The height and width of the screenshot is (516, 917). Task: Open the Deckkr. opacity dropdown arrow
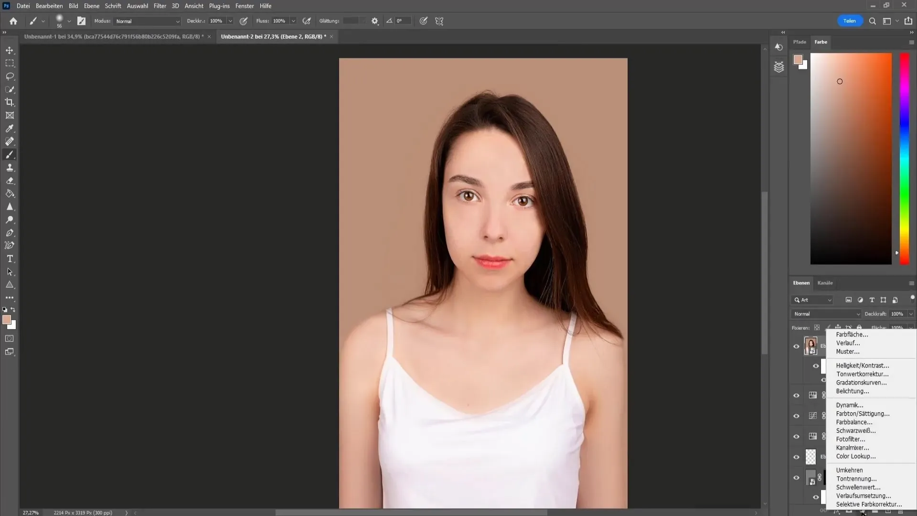(x=230, y=21)
